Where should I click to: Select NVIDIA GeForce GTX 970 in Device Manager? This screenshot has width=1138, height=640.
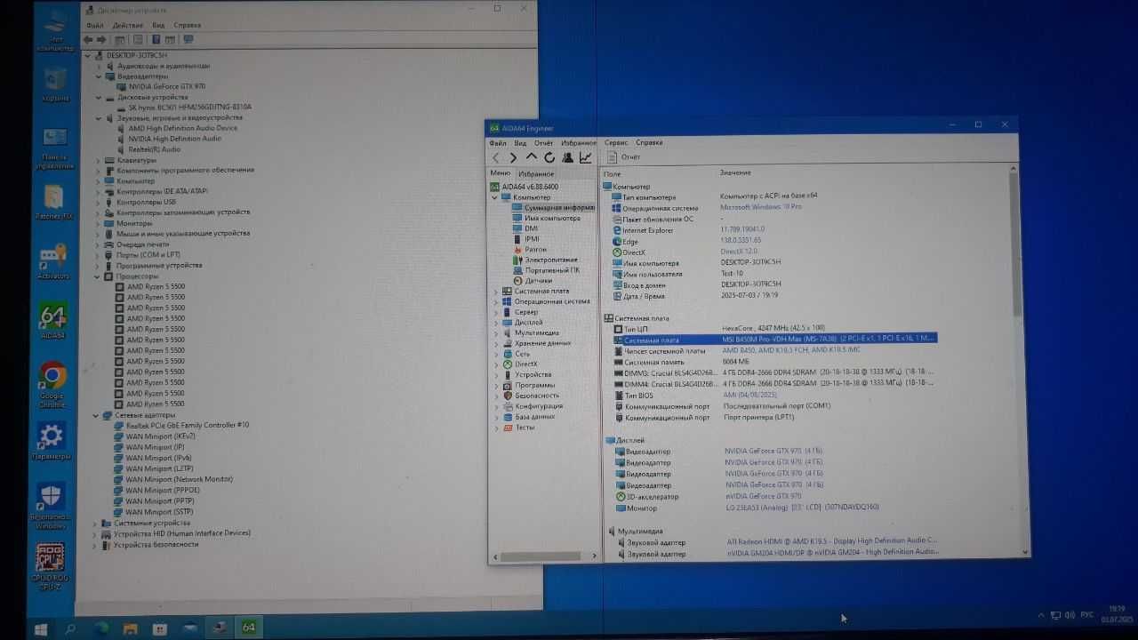[167, 87]
